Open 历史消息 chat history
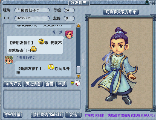This screenshot has width=156, height=120. 33,84
